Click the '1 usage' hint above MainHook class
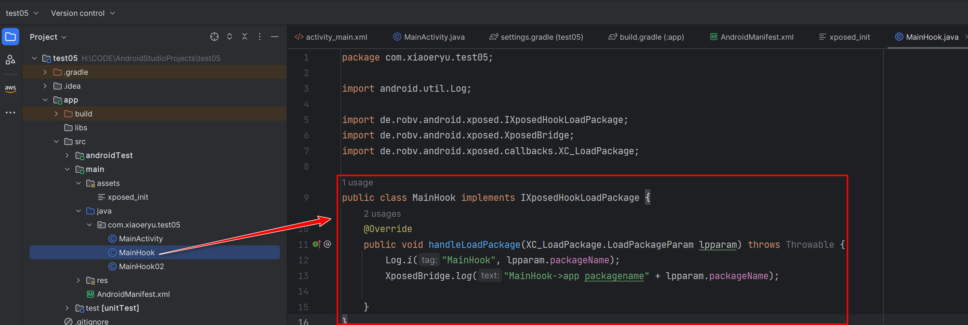This screenshot has width=968, height=325. point(357,182)
